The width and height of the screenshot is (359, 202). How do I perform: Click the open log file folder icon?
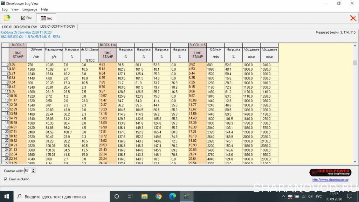tap(7, 18)
